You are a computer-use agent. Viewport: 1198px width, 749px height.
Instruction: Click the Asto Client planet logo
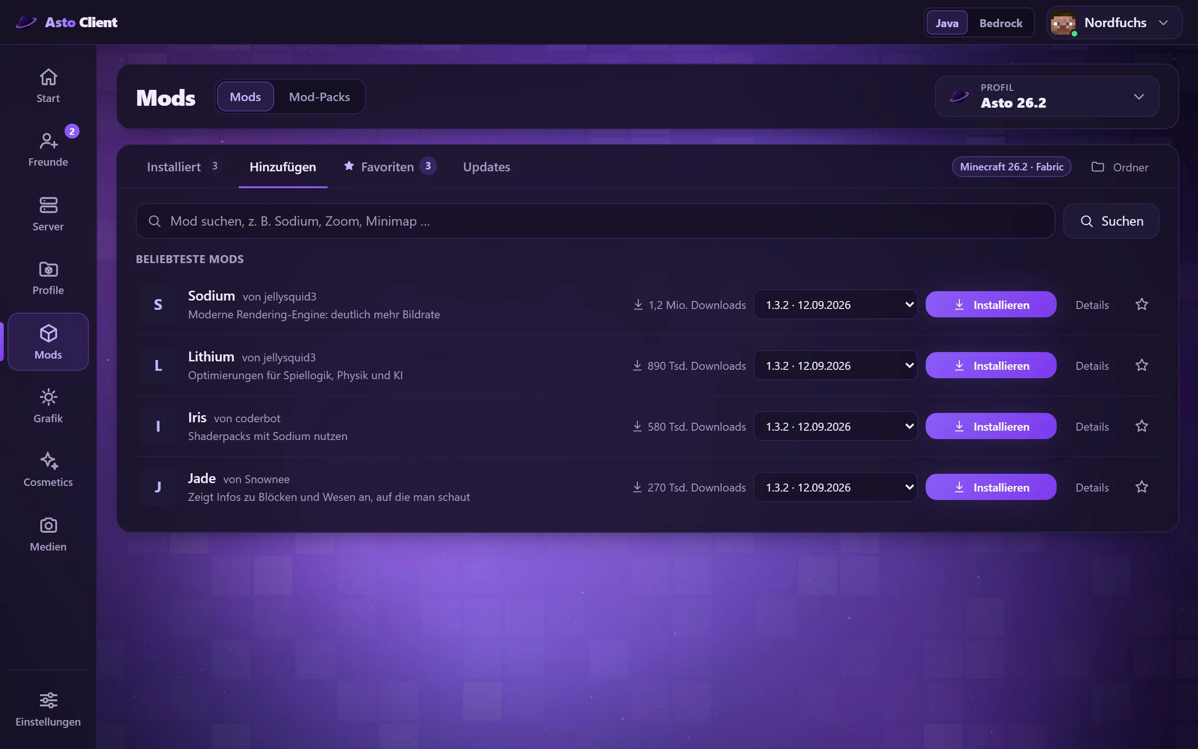pos(26,22)
